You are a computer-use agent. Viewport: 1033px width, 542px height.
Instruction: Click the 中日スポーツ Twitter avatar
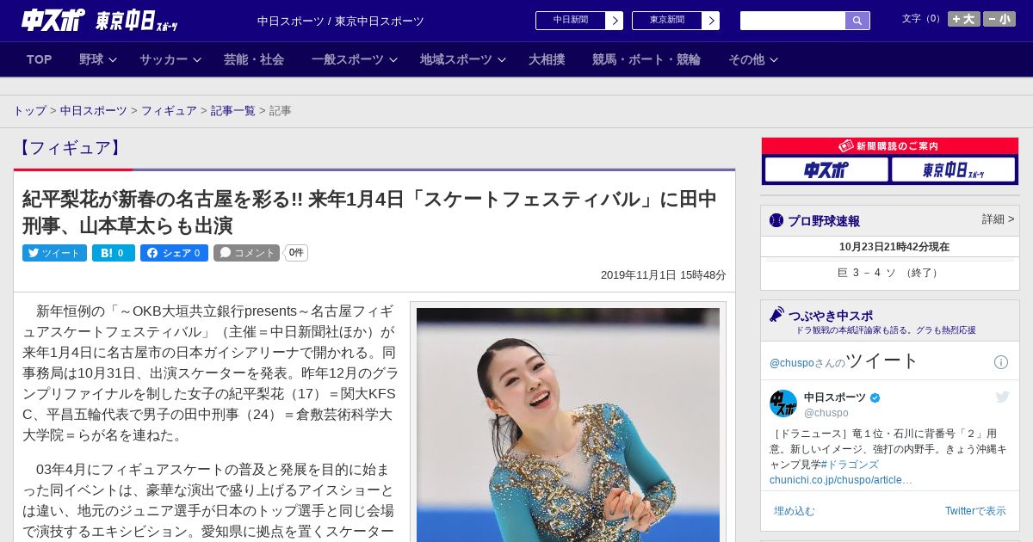click(x=783, y=403)
